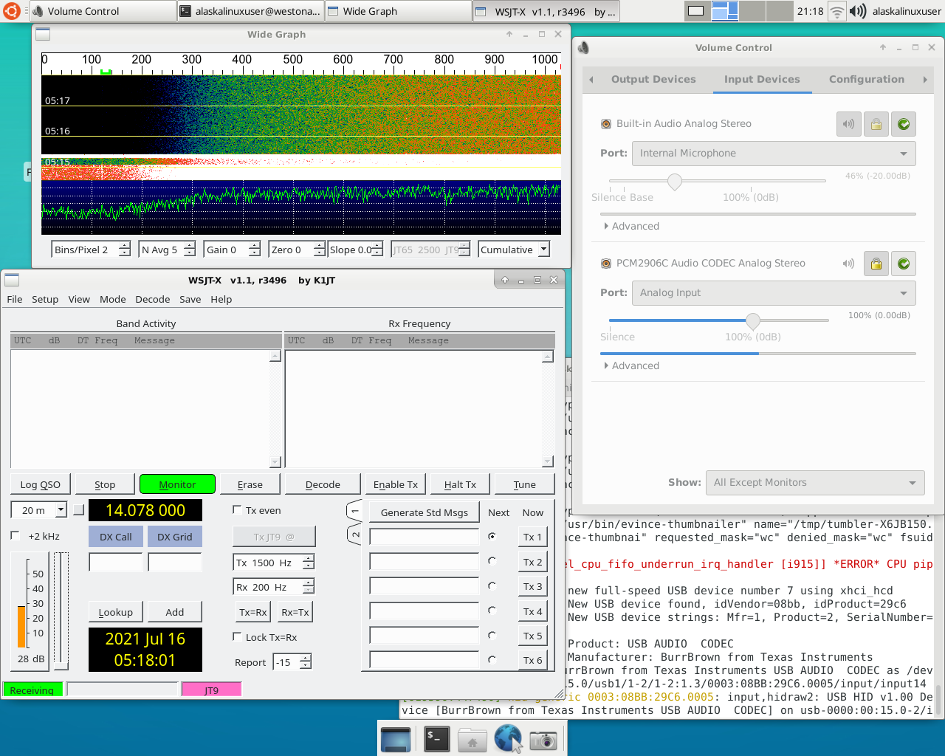The image size is (945, 756).
Task: Adjust the PCM2906C input volume slider
Action: [752, 320]
